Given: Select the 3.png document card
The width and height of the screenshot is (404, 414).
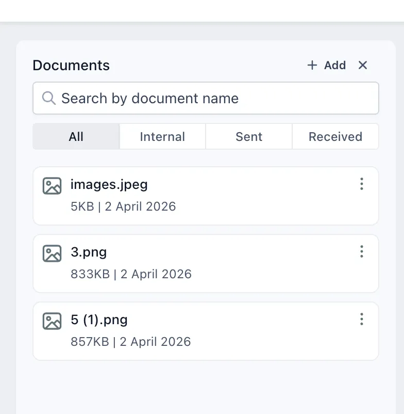Looking at the screenshot, I should [206, 263].
